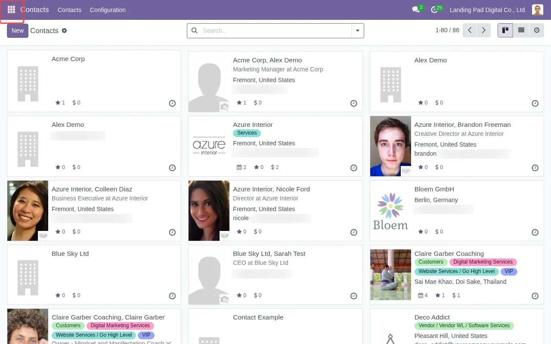Click Landing Pad Digital company switcher
This screenshot has width=551, height=344.
pos(488,10)
